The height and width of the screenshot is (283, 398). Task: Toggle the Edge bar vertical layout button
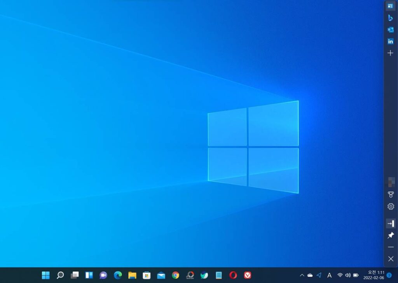click(391, 224)
